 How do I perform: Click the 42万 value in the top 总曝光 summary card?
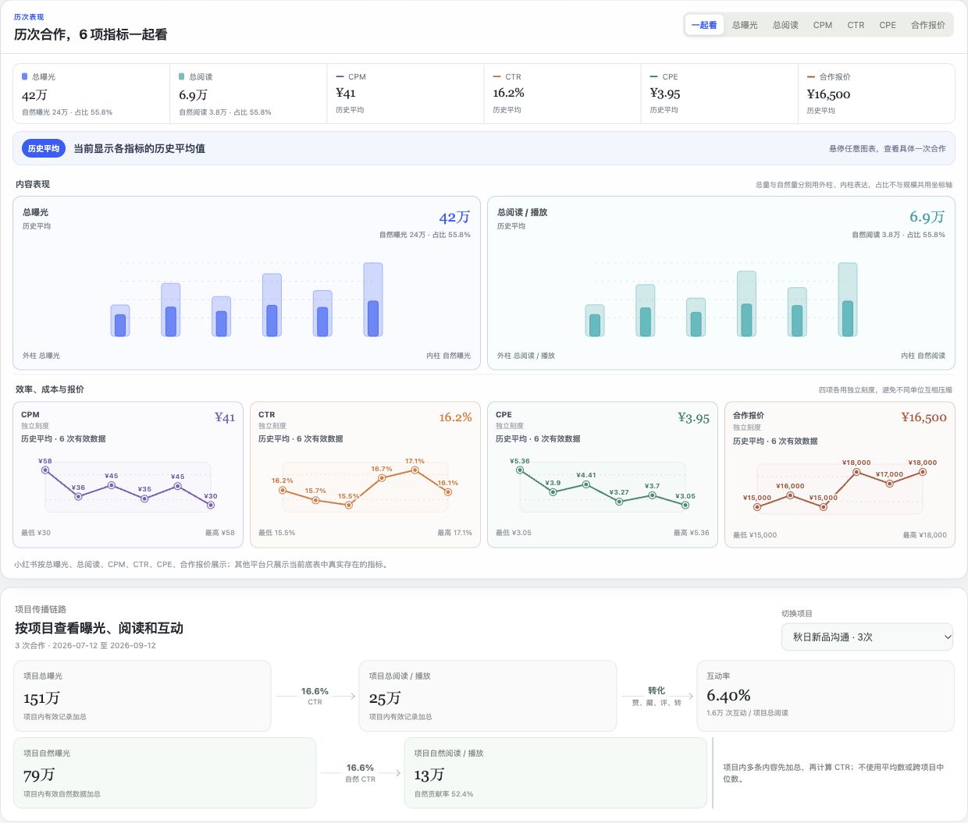pos(34,95)
